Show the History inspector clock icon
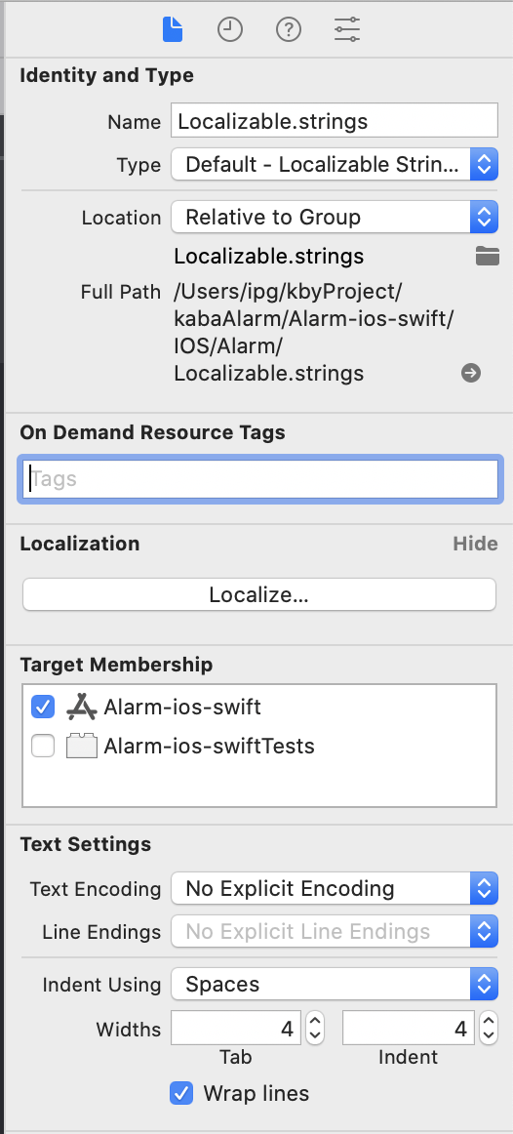Image resolution: width=513 pixels, height=1134 pixels. [x=230, y=29]
